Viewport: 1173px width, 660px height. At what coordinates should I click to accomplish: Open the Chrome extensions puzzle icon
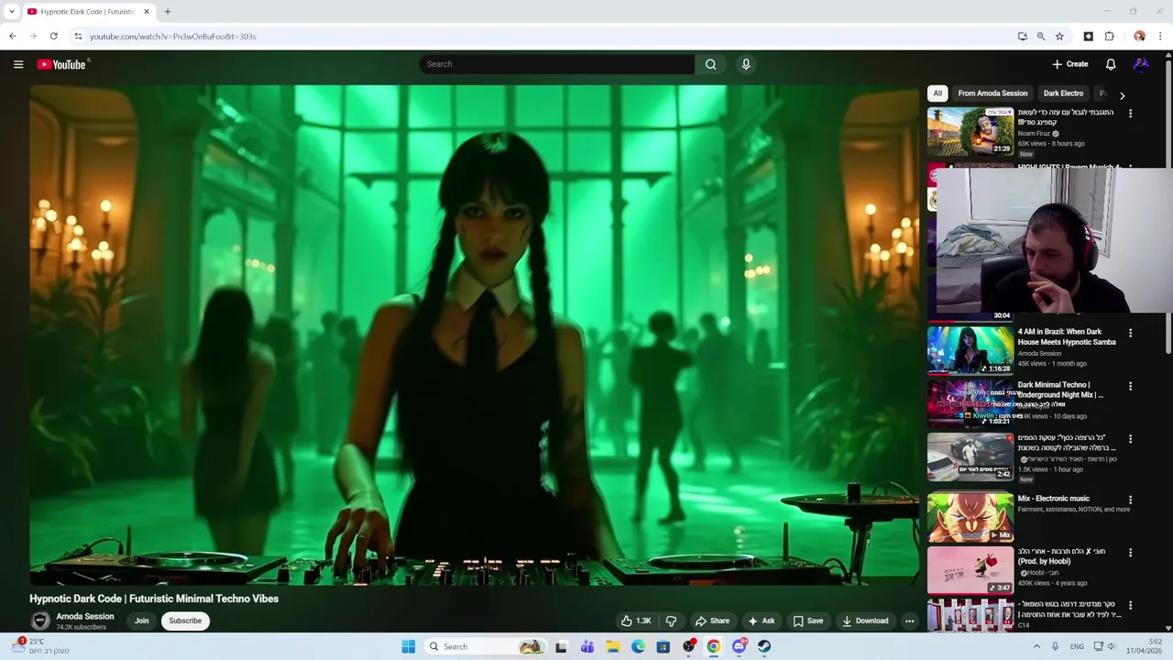click(x=1109, y=36)
